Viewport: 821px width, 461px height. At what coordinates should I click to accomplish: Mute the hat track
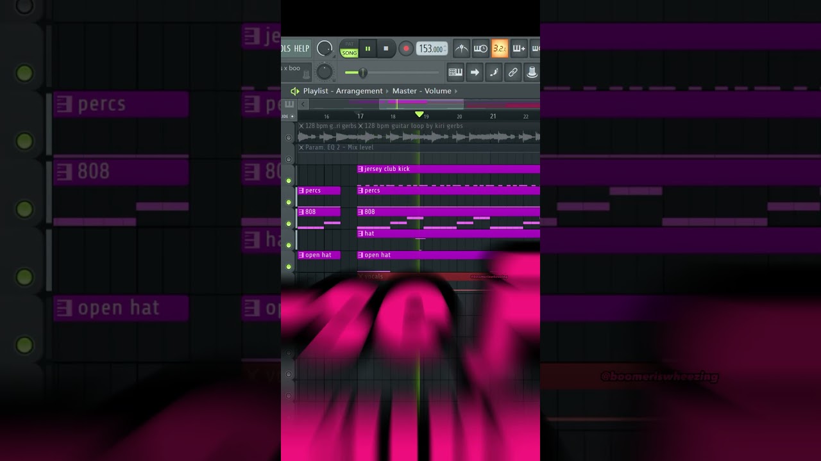(289, 245)
